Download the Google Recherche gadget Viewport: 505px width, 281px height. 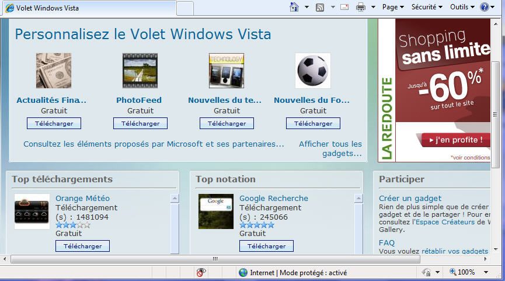pos(266,246)
